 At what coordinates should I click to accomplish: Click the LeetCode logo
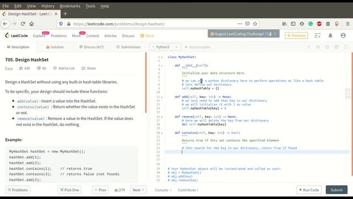[17, 35]
